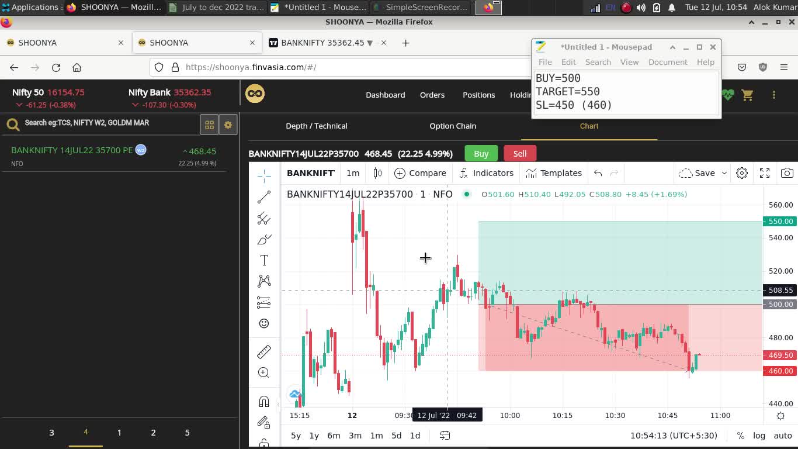Image resolution: width=798 pixels, height=449 pixels.
Task: Toggle log scale on price axis
Action: point(759,436)
